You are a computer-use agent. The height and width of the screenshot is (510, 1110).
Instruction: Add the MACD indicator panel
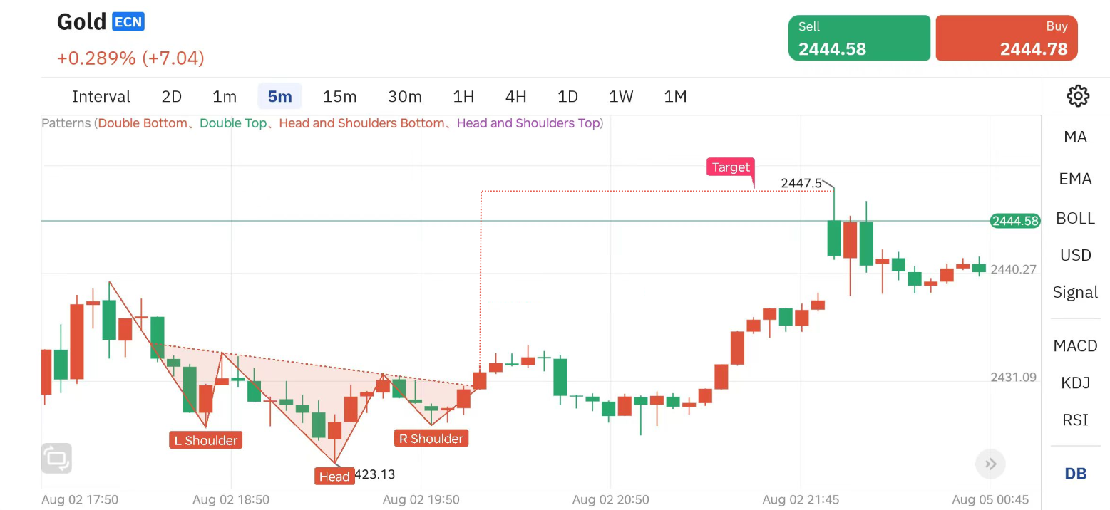coord(1074,345)
